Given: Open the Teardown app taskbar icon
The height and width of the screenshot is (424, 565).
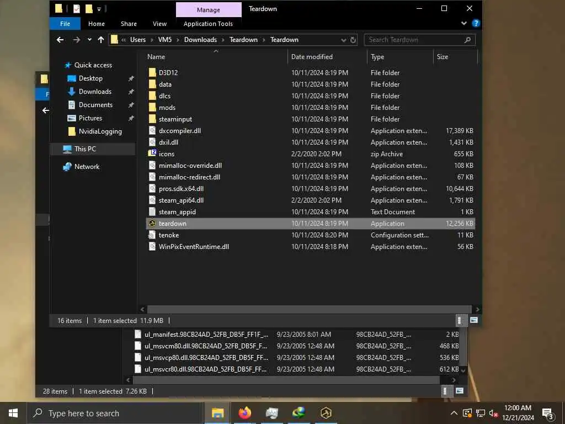Looking at the screenshot, I should (x=326, y=413).
